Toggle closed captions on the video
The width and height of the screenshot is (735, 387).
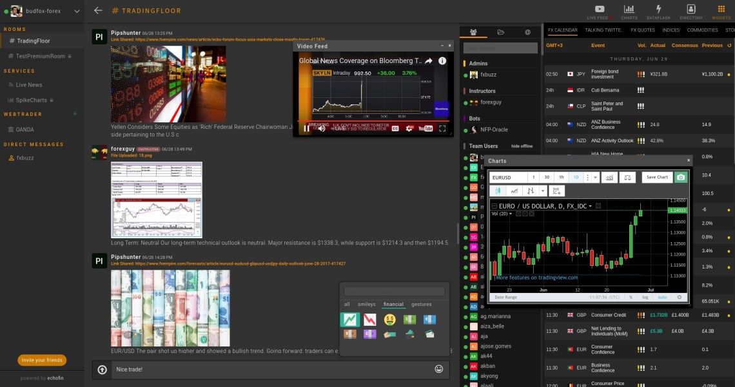click(395, 128)
